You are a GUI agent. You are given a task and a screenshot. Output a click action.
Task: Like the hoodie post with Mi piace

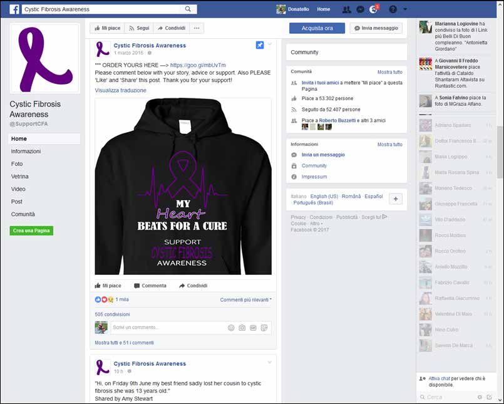tap(108, 286)
